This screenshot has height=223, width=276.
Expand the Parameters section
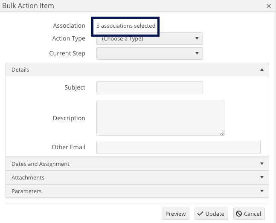(x=137, y=191)
